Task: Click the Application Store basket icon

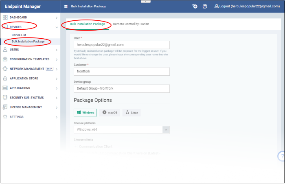Action: click(5, 79)
